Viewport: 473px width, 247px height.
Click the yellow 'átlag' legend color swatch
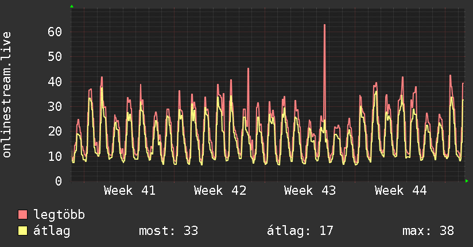point(22,230)
